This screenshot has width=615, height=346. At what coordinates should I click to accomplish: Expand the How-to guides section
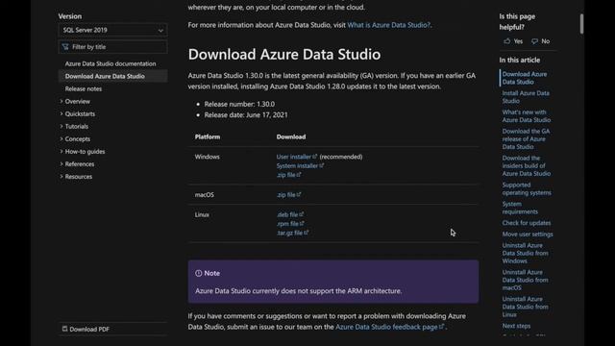(x=61, y=152)
